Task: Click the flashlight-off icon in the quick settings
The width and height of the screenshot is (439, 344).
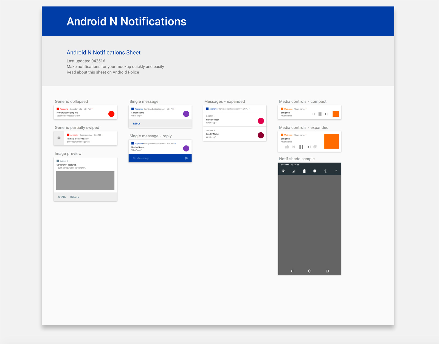Action: [326, 171]
